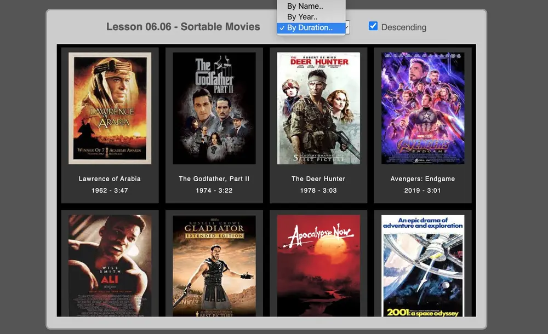Image resolution: width=548 pixels, height=334 pixels.
Task: Click the '1962 - 3:47' text
Action: (x=110, y=191)
